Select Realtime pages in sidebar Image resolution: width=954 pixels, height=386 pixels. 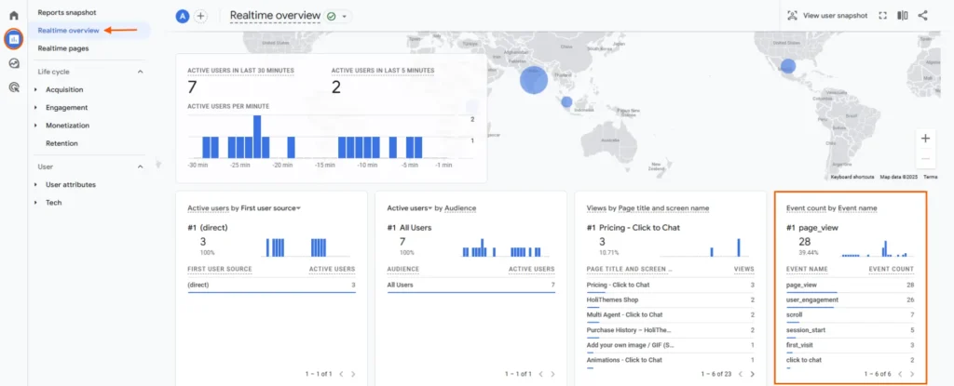coord(64,47)
